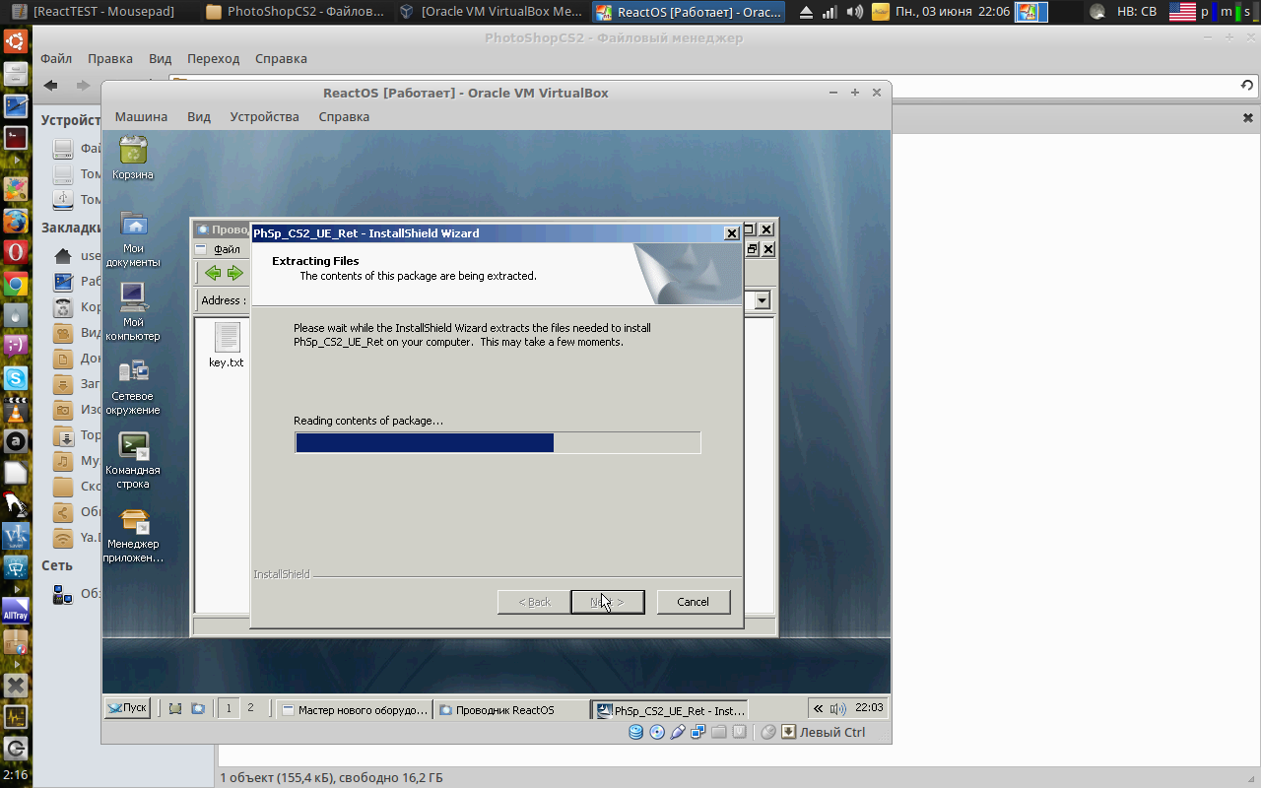The width and height of the screenshot is (1261, 788).
Task: Click VirtualBox optical disk status icon
Action: (657, 732)
